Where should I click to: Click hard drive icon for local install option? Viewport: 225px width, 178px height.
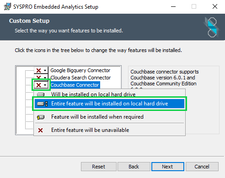click(x=41, y=94)
